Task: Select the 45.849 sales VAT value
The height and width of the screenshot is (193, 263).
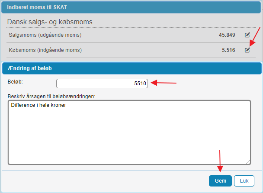Action: pos(227,35)
